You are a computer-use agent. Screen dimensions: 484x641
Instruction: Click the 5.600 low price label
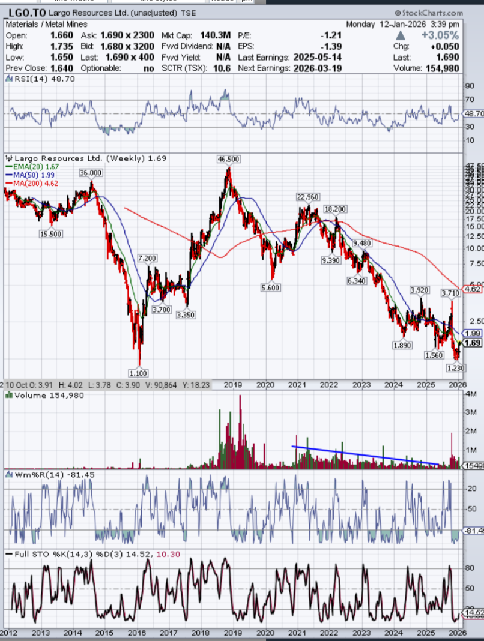pos(270,288)
